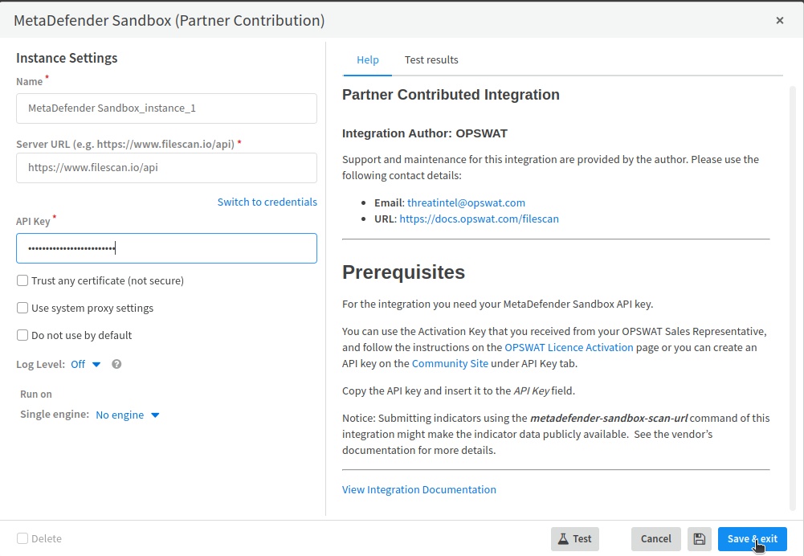Click the Cancel button
Screen dimensions: 804x556
pyautogui.click(x=656, y=539)
